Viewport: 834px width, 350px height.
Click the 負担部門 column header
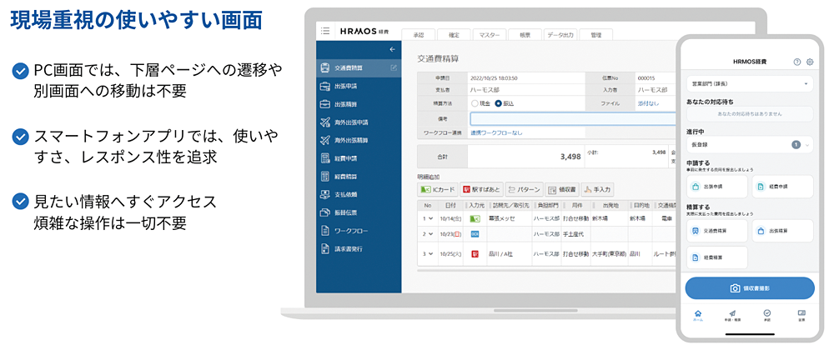tap(547, 205)
